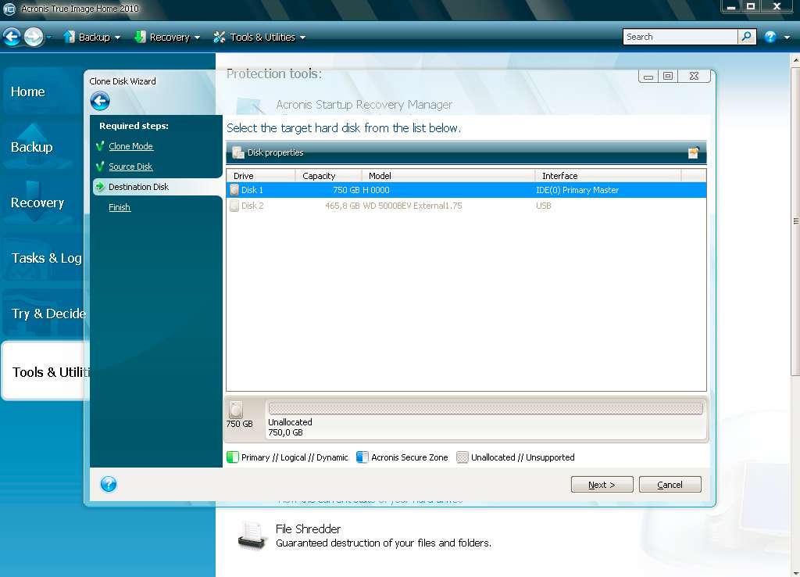Viewport: 800px width, 577px height.
Task: Click the main window vertical scrollbar
Action: [795, 221]
